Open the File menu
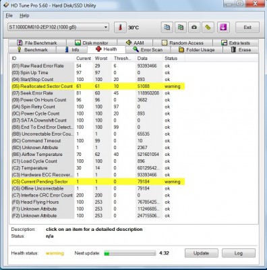The width and height of the screenshot is (267, 270). pyautogui.click(x=9, y=16)
